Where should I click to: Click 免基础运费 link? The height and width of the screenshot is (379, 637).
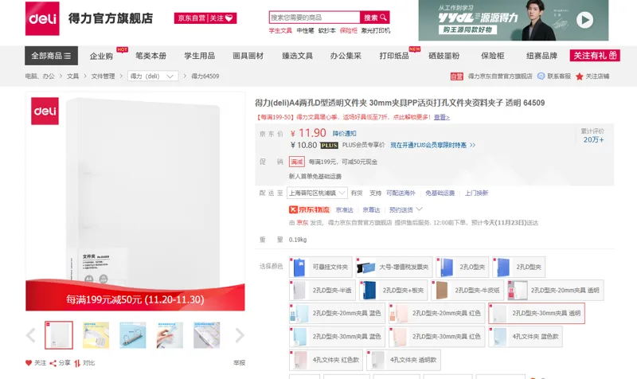[x=440, y=193]
